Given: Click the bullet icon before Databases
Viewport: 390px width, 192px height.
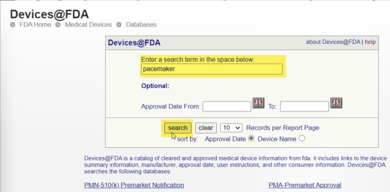Looking at the screenshot, I should coord(119,25).
